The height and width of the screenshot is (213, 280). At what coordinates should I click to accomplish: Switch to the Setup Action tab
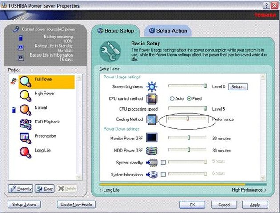168,31
